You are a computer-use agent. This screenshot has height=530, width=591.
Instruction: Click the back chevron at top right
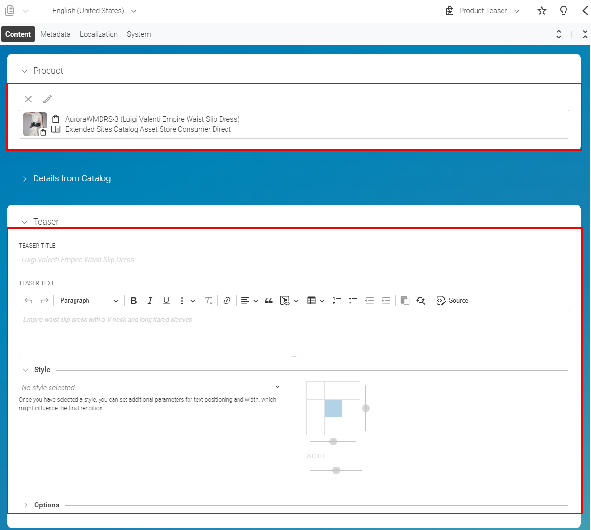pyautogui.click(x=585, y=11)
